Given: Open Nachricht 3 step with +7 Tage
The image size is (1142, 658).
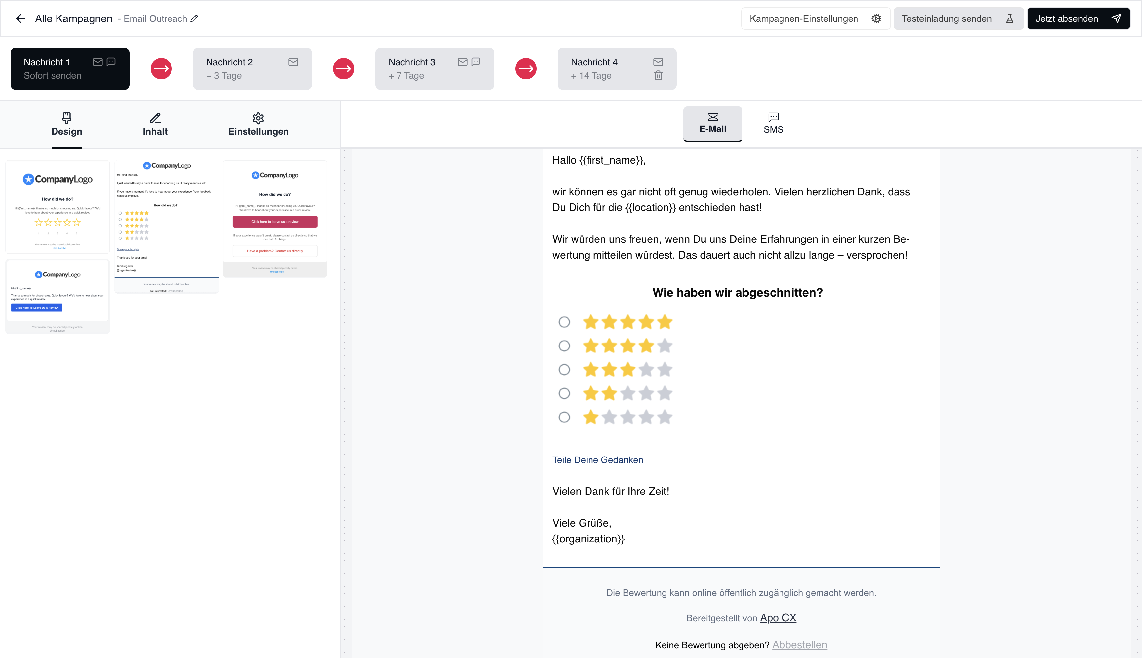Looking at the screenshot, I should pyautogui.click(x=434, y=69).
